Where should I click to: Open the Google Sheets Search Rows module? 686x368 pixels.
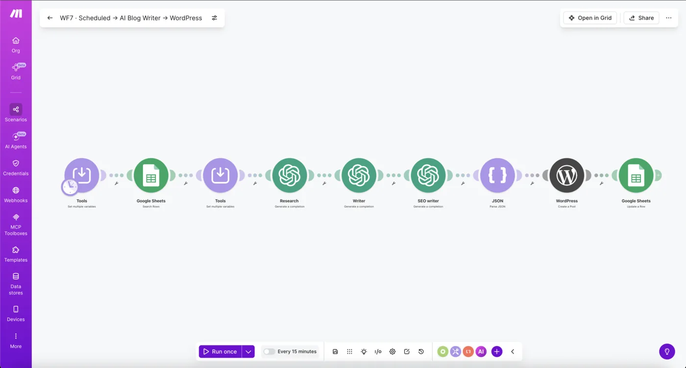151,175
